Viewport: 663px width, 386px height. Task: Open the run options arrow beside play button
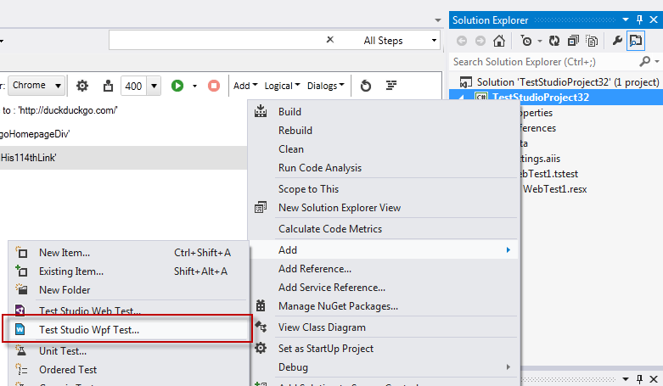point(194,87)
